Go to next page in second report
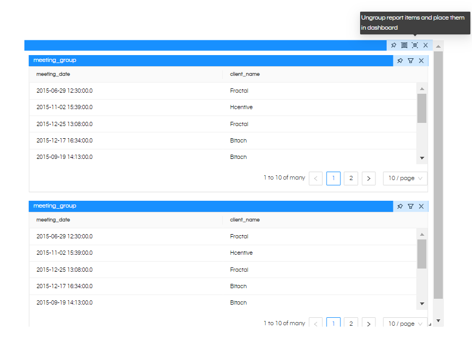472x348 pixels. click(369, 323)
